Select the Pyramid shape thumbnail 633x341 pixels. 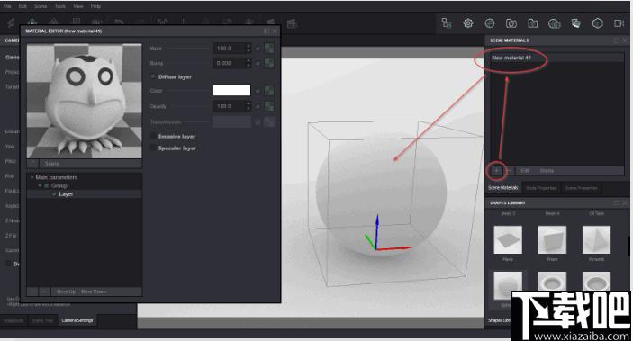597,239
